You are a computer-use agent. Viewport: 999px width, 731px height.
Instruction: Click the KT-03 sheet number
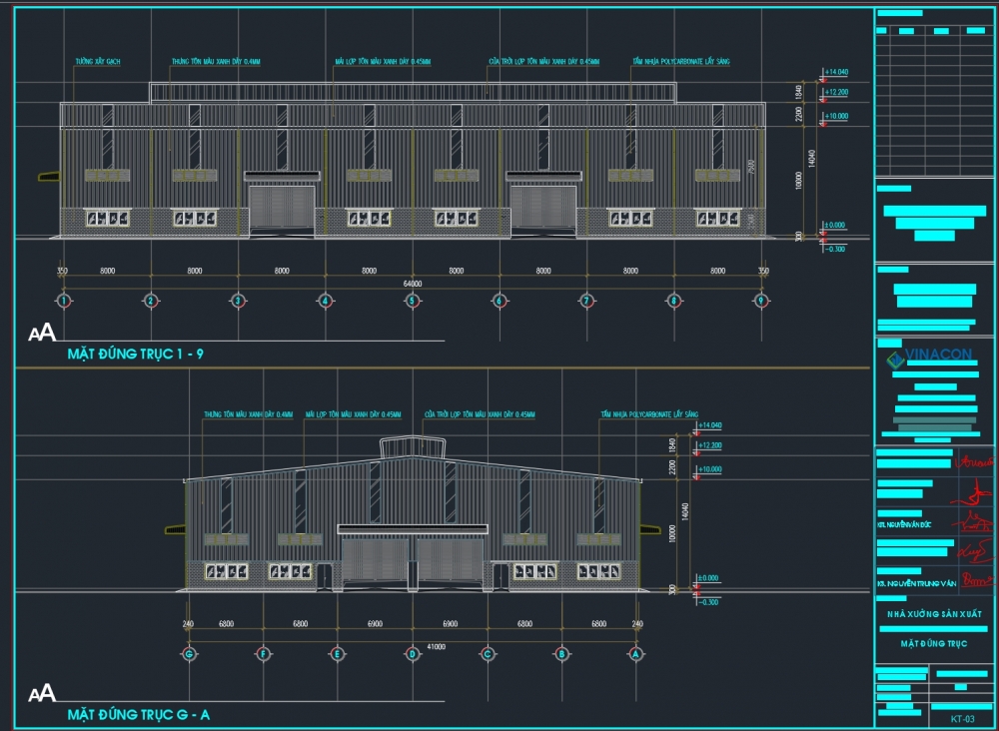[962, 718]
